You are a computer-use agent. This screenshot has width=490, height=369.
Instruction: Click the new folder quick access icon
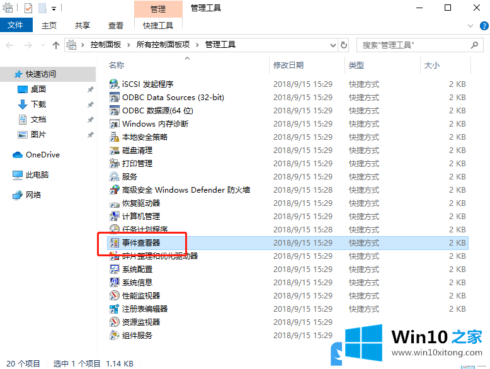point(42,8)
